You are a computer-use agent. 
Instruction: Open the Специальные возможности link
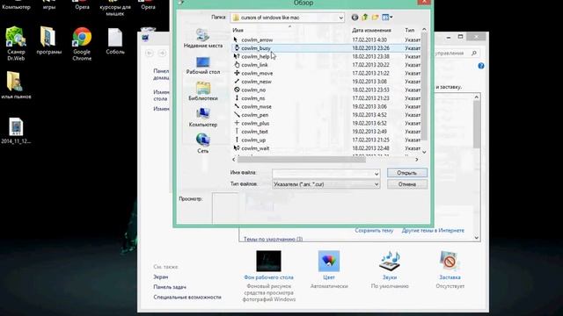pyautogui.click(x=187, y=297)
